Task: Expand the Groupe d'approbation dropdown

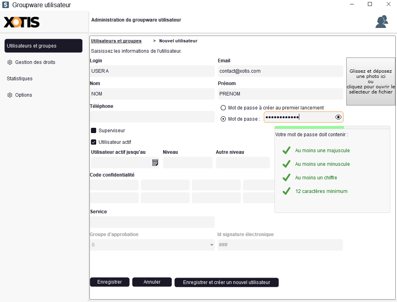Action: point(212,245)
